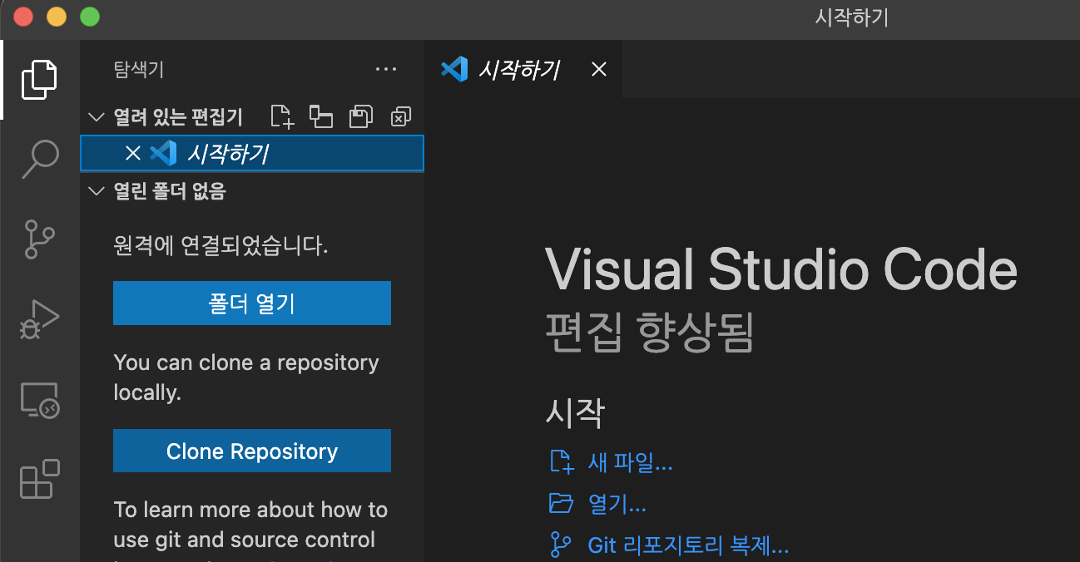Click the Visual Studio Code heading
1080x562 pixels.
point(781,269)
